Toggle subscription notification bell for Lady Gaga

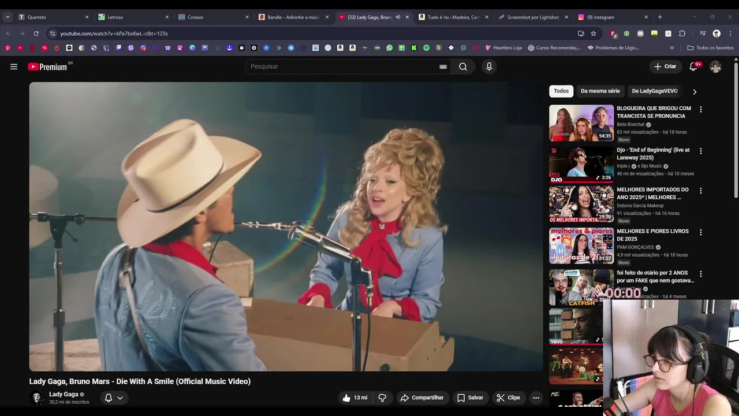tap(108, 398)
